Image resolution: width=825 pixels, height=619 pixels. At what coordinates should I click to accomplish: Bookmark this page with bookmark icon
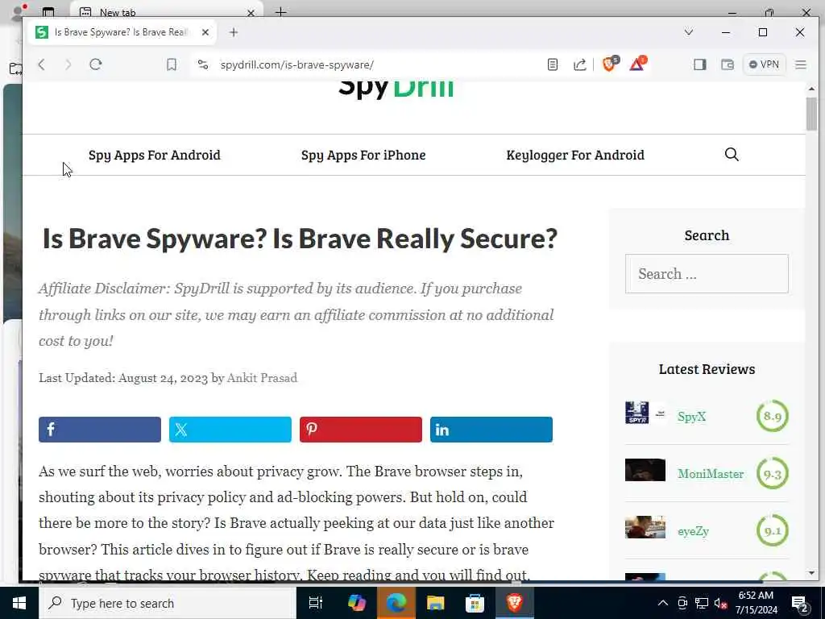point(172,64)
